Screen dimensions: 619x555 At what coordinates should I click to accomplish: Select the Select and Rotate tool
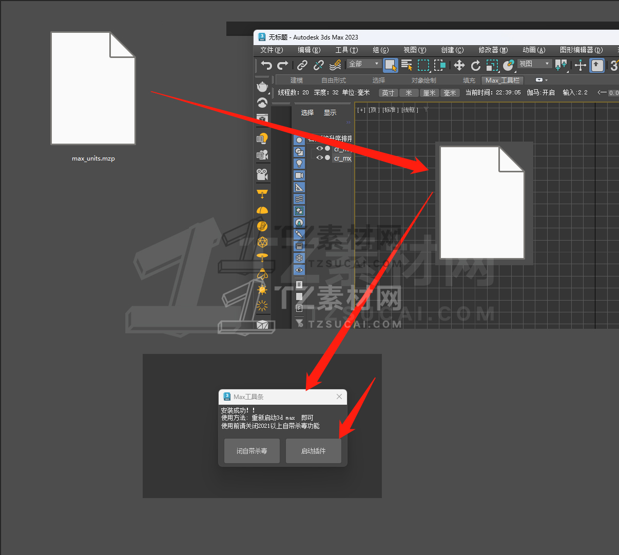pos(476,65)
